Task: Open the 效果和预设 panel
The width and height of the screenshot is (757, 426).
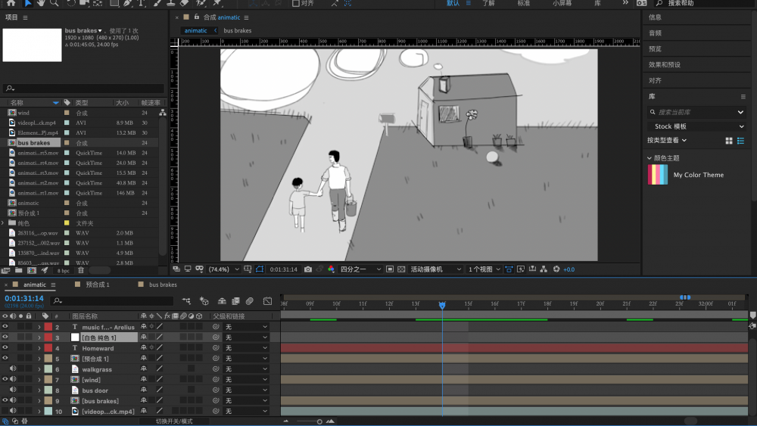Action: (665, 64)
